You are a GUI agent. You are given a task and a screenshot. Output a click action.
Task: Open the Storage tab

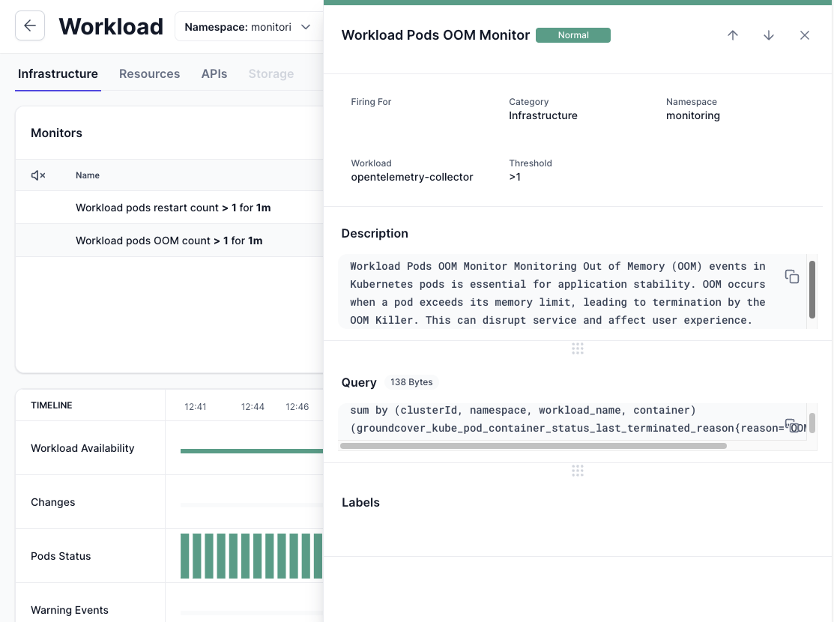click(271, 74)
